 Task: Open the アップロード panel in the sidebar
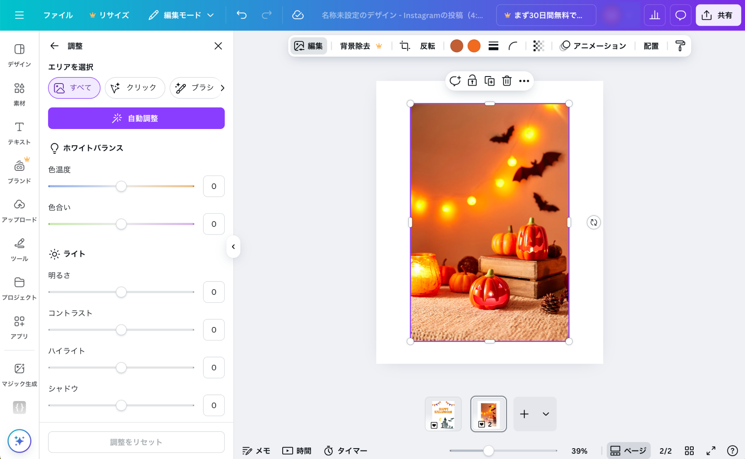click(19, 210)
